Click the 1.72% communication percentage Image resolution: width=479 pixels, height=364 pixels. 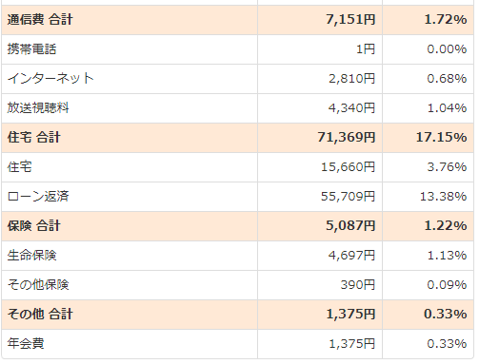coord(446,20)
